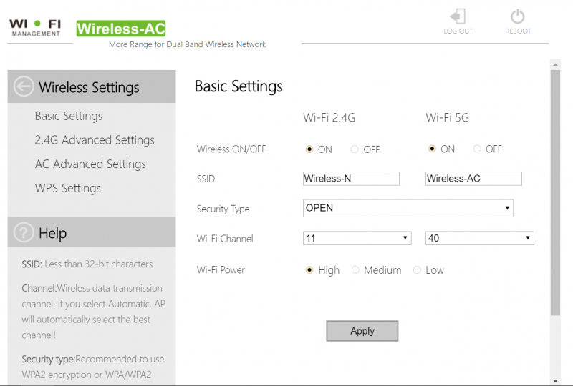This screenshot has width=573, height=386.
Task: Click the 'Security type:Recommended to use' help text
Action: coord(93,360)
